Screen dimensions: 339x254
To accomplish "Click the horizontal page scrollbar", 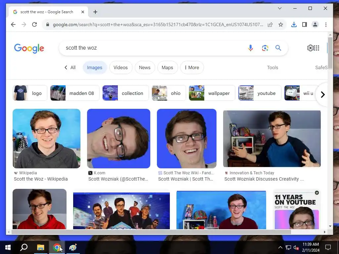I will [151, 232].
